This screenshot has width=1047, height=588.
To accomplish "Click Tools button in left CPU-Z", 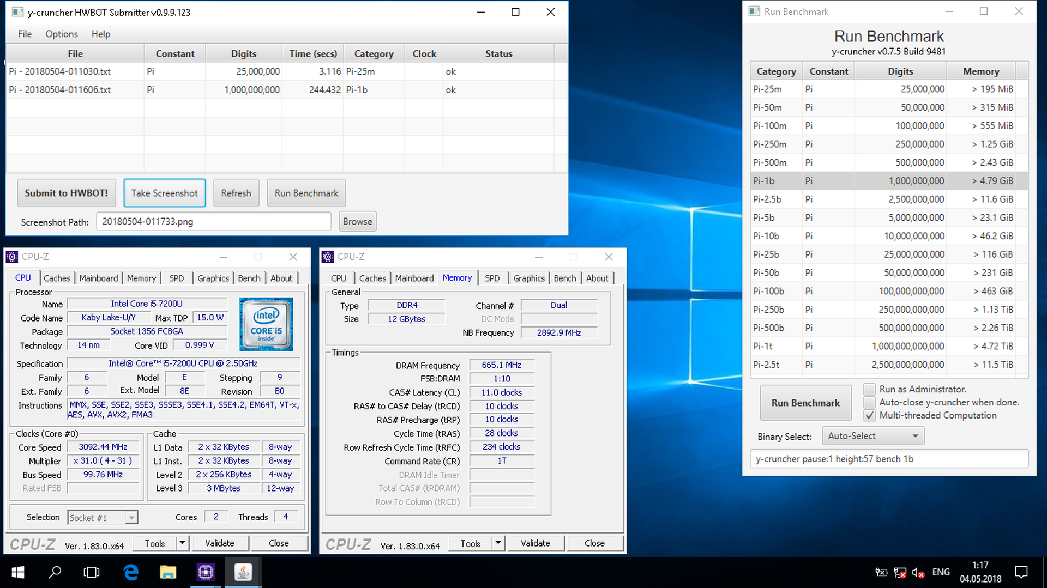I will (155, 543).
